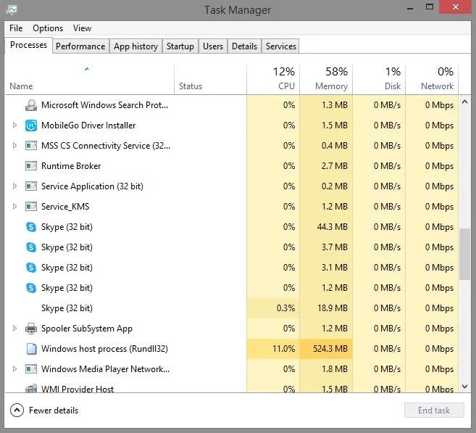This screenshot has width=476, height=433.
Task: Click the Service Application (32 bit) icon
Action: [31, 186]
